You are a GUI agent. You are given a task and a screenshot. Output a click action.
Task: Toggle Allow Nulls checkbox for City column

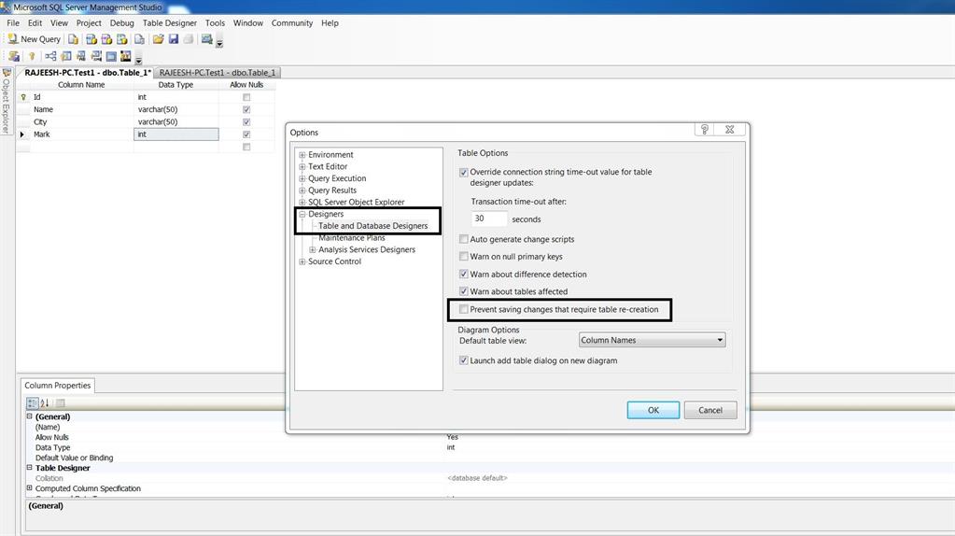click(x=246, y=121)
